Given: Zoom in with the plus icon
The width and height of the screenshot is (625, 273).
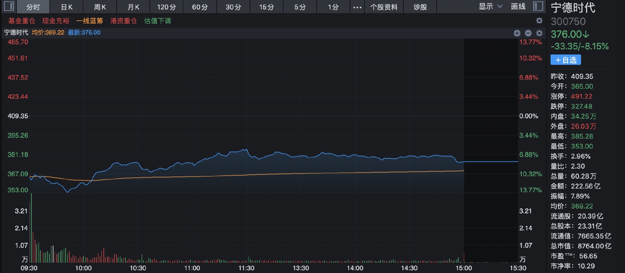Looking at the screenshot, I should 517,33.
